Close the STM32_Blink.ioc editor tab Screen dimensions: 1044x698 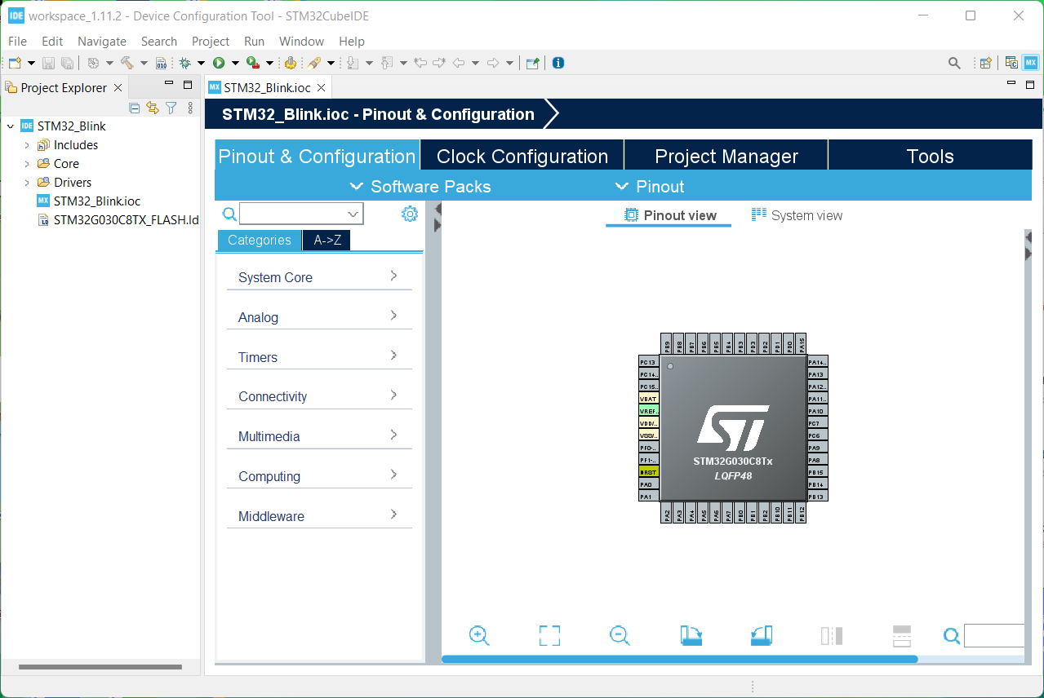322,87
